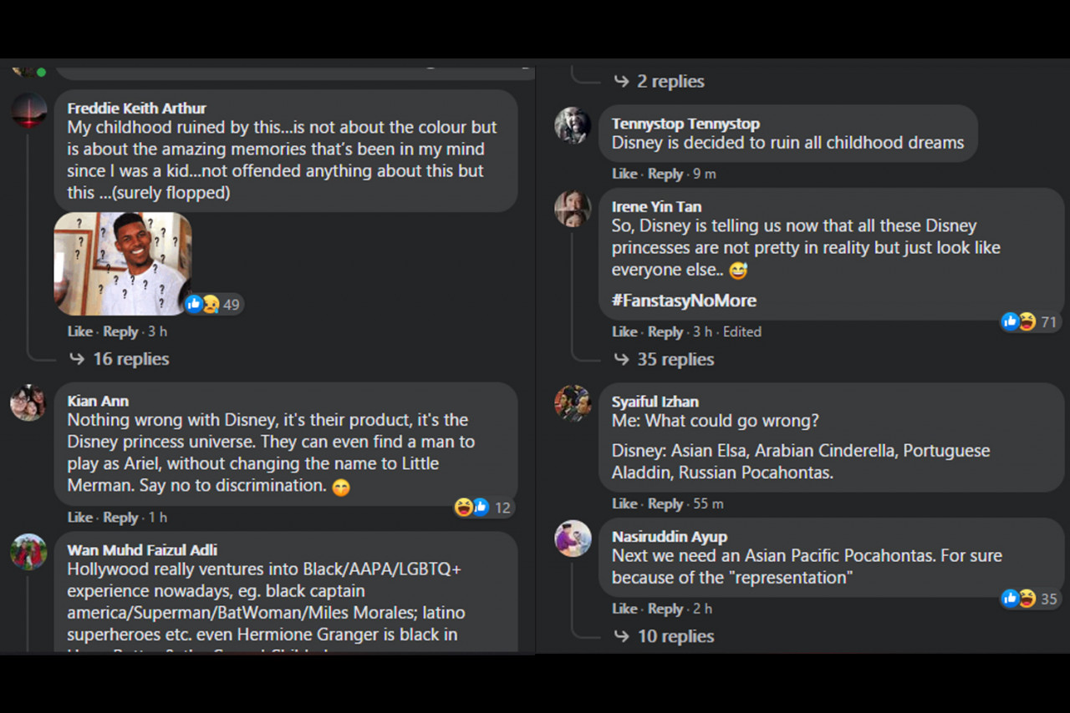Open Syaiful Izhan's profile avatar
1070x713 pixels.
[573, 403]
